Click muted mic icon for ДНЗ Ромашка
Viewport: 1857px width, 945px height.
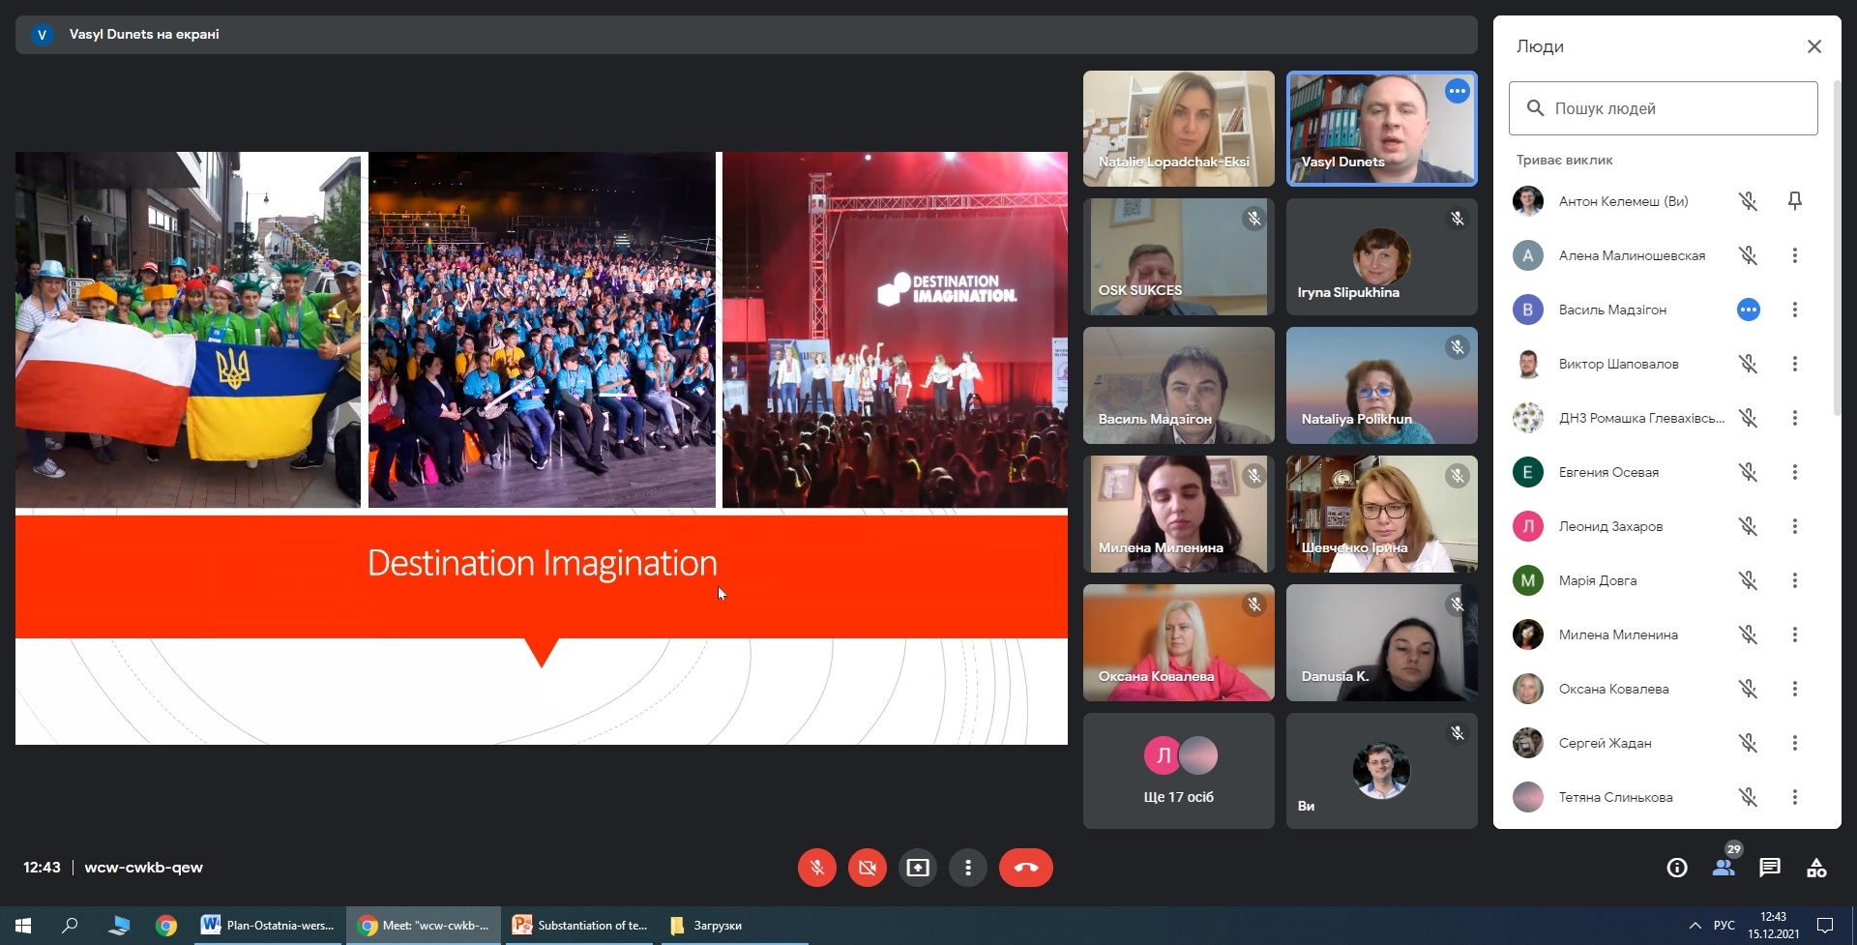tap(1748, 418)
